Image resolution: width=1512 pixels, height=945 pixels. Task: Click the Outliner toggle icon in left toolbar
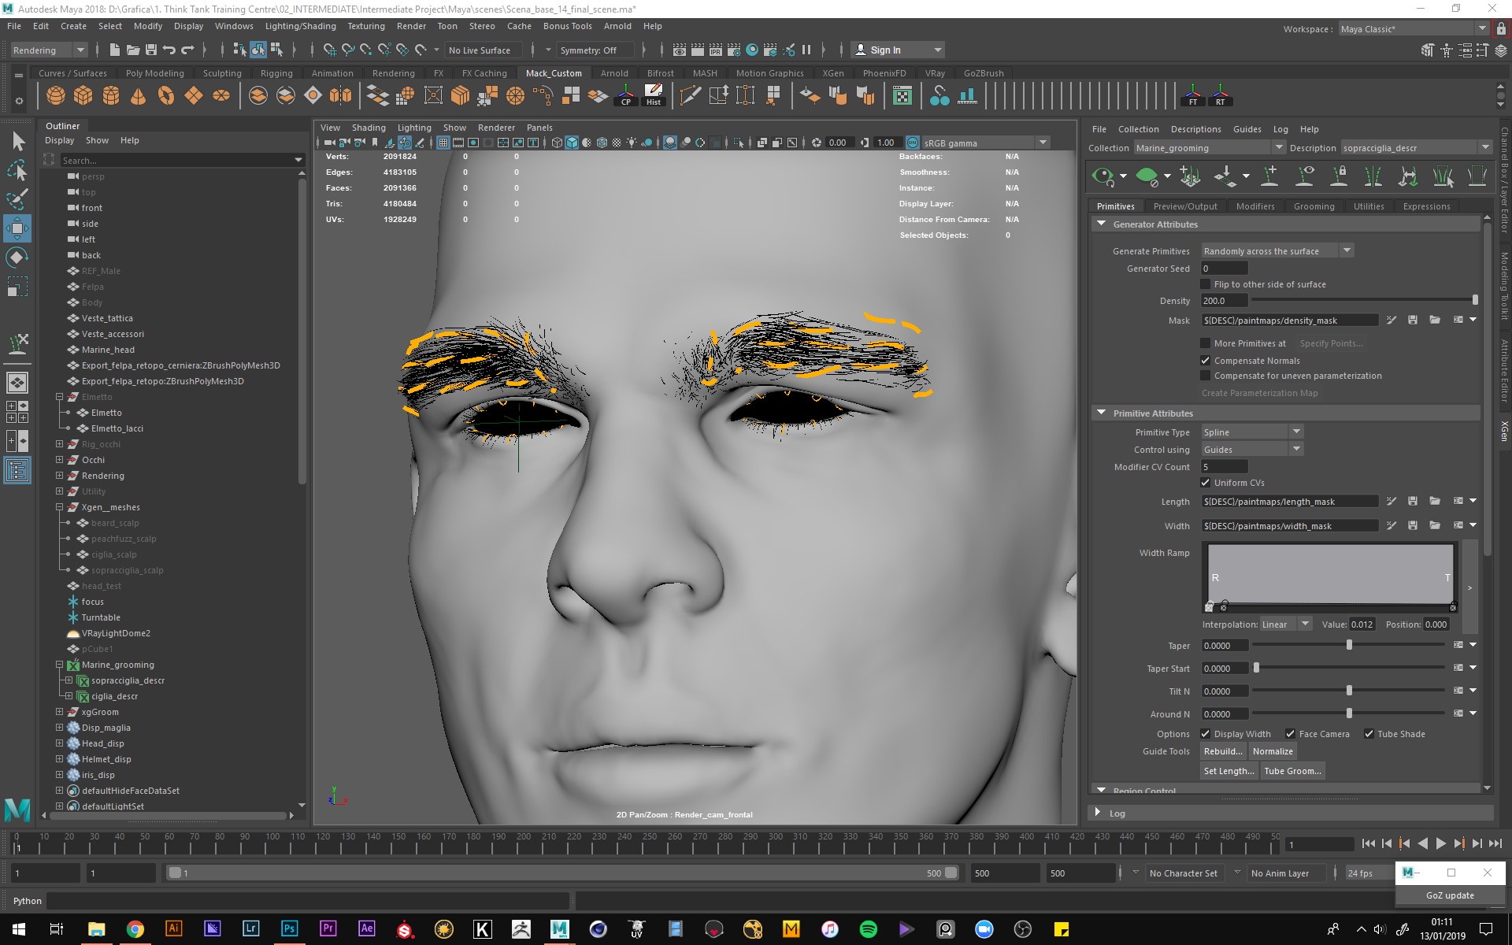[17, 471]
